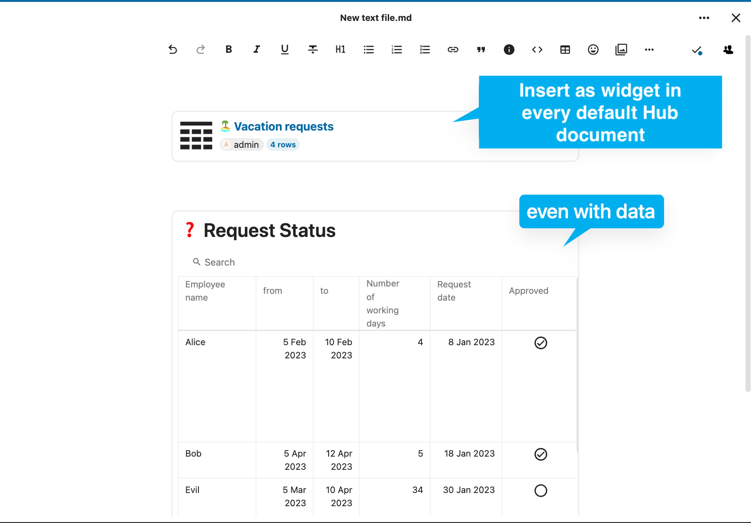Toggle underline formatting

click(284, 50)
